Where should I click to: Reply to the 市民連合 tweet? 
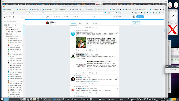77,50
